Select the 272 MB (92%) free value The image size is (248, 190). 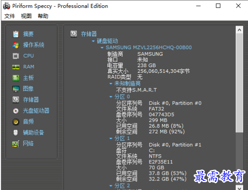[x=167, y=132]
